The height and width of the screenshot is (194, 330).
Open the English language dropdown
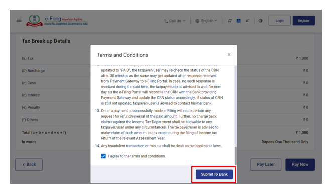click(x=206, y=21)
